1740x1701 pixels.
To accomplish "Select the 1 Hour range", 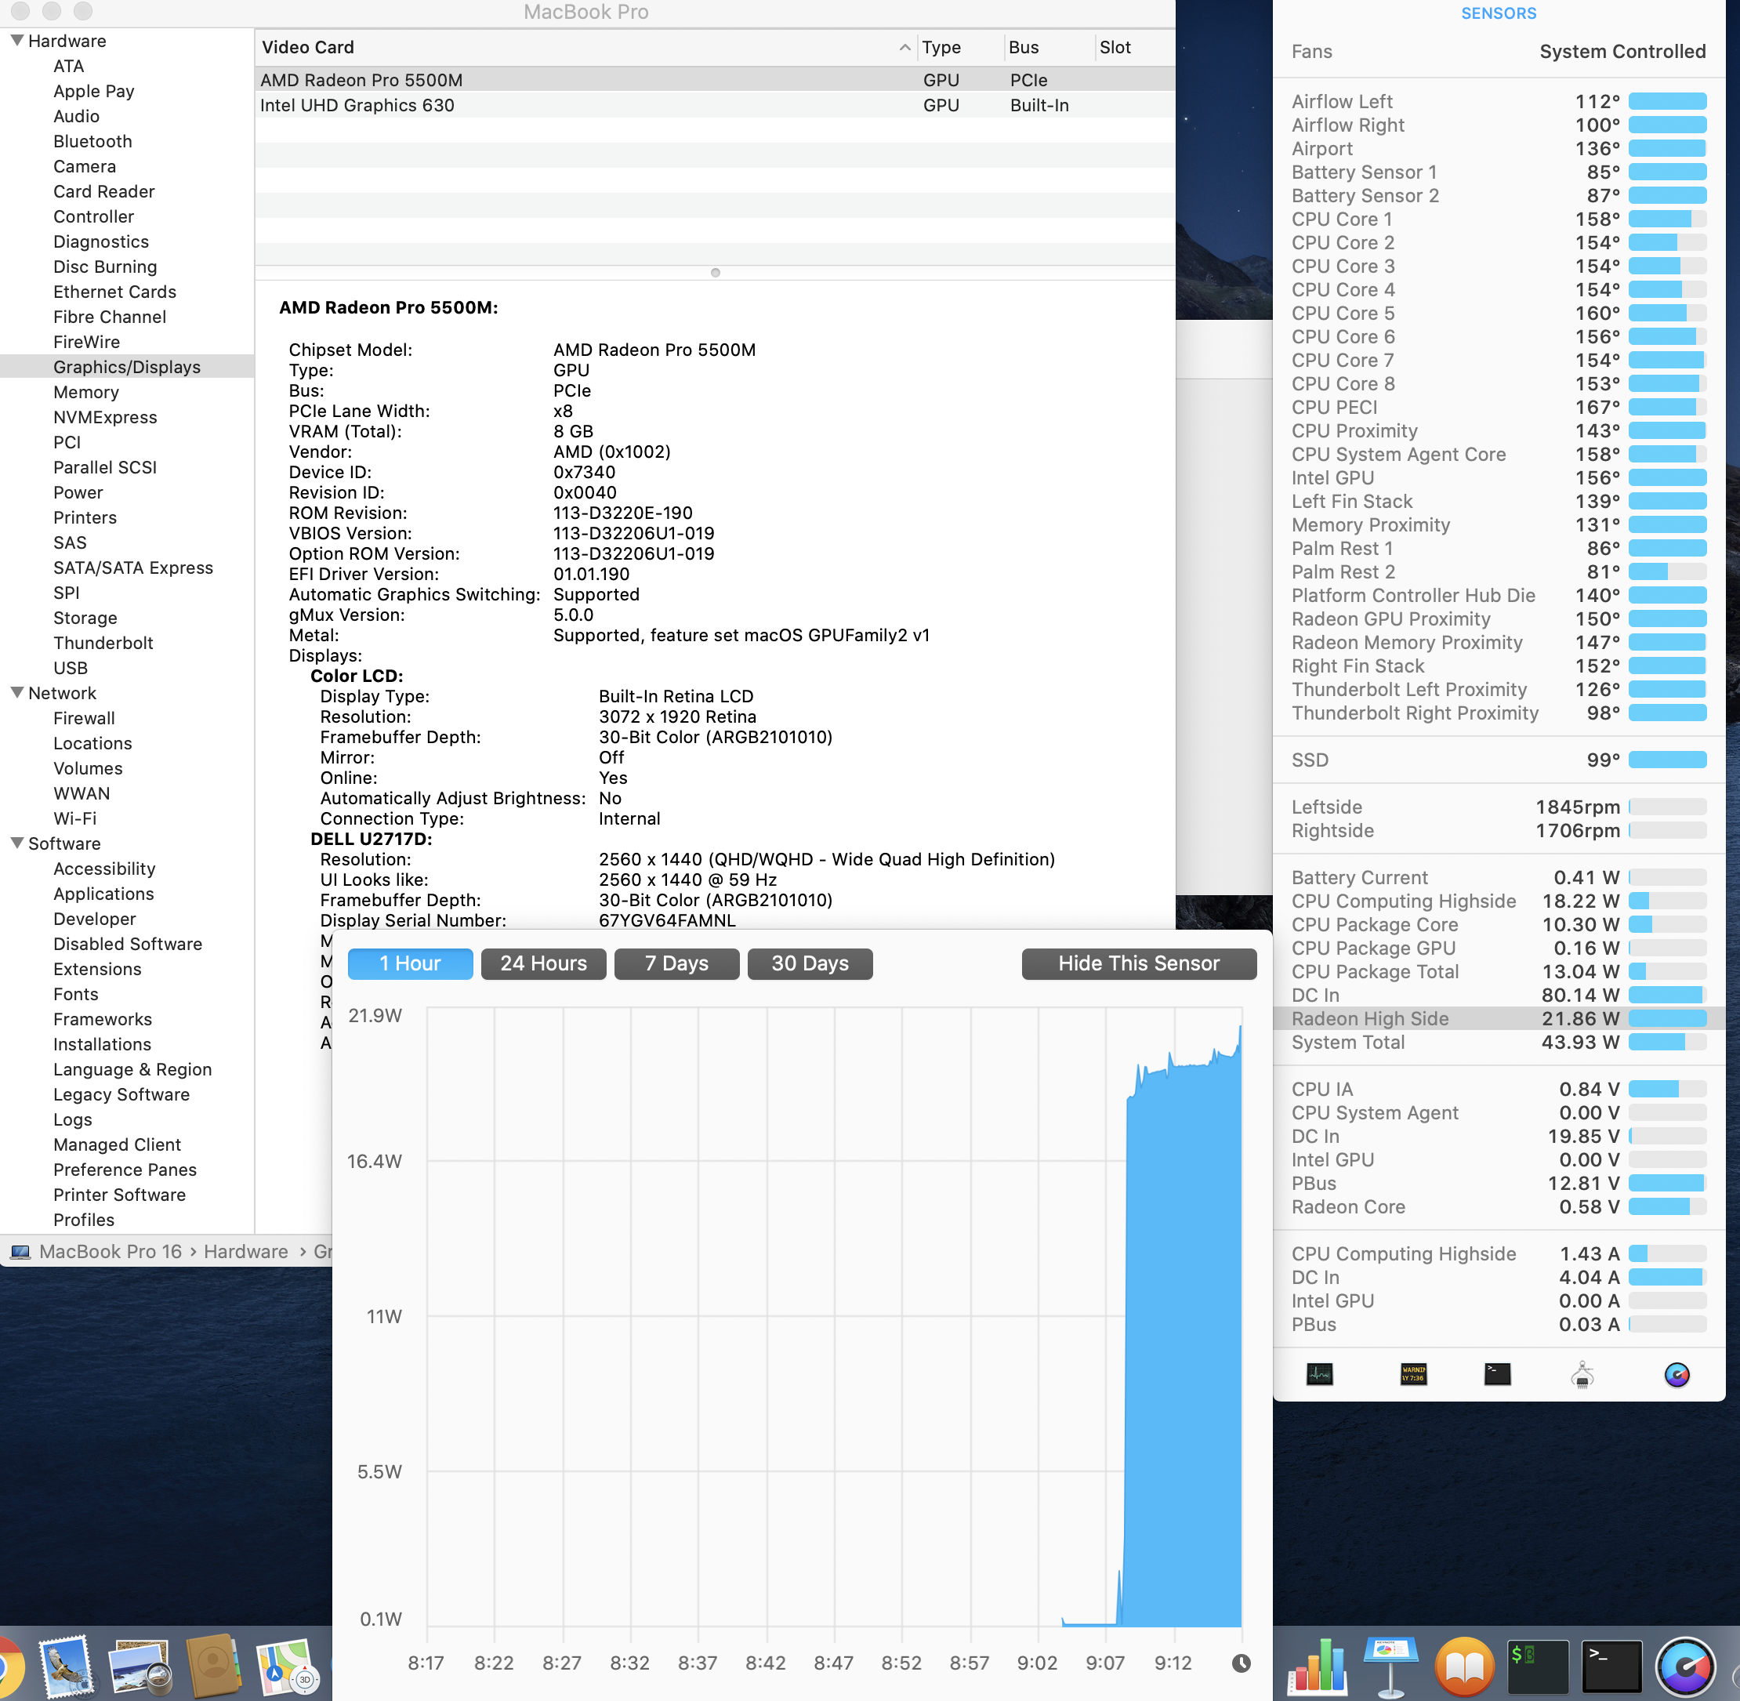I will point(410,963).
